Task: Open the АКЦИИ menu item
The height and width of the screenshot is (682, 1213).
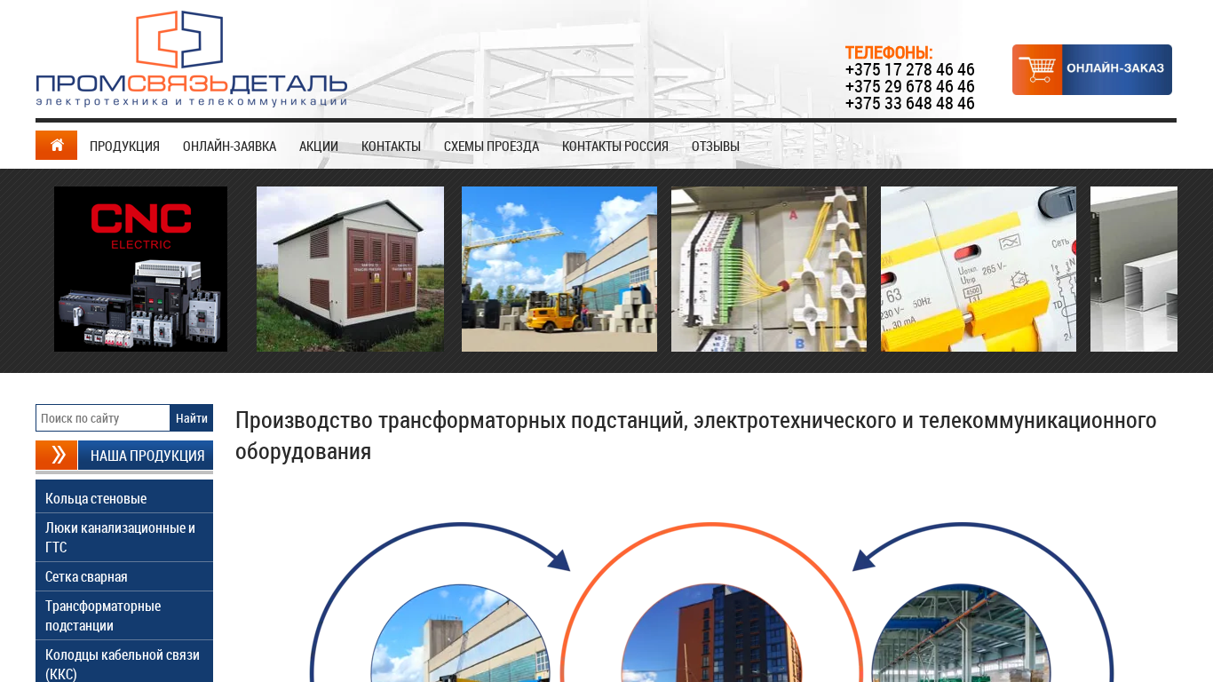Action: pos(319,146)
